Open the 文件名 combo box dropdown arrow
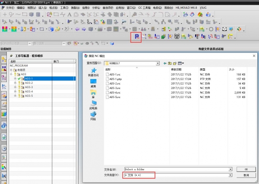This screenshot has height=184, width=259. click(230, 169)
